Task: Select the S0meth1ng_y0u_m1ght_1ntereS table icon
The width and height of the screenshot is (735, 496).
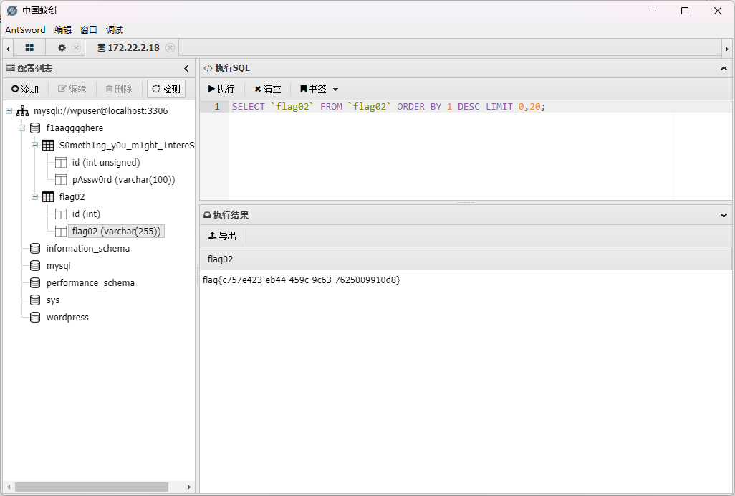Action: 48,146
